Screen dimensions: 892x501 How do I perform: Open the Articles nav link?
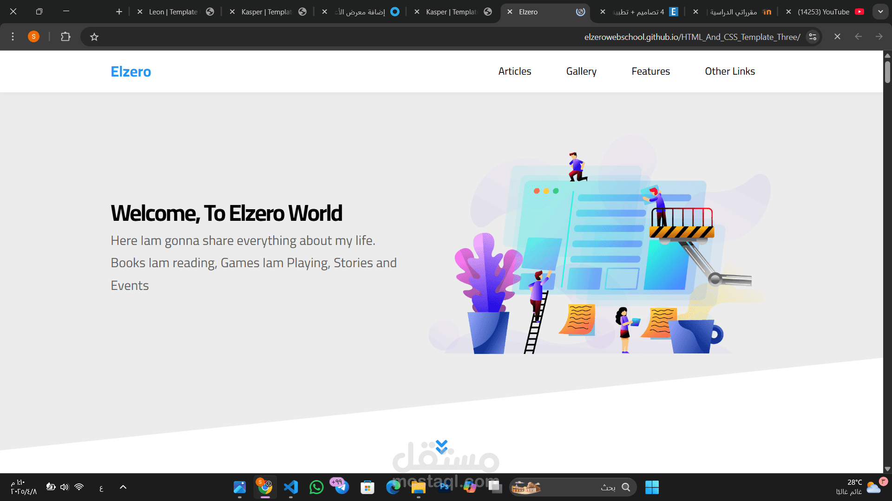[x=515, y=71]
